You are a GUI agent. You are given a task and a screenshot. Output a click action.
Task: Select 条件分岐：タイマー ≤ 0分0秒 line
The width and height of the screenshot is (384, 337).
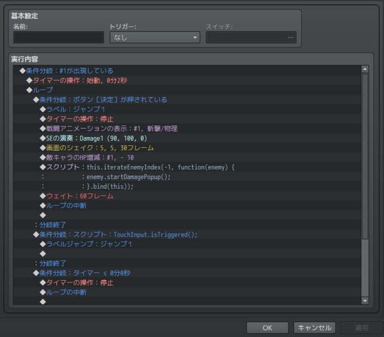click(x=187, y=273)
